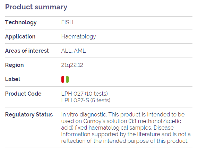Click the Region row label
The width and height of the screenshot is (198, 157).
15,65
